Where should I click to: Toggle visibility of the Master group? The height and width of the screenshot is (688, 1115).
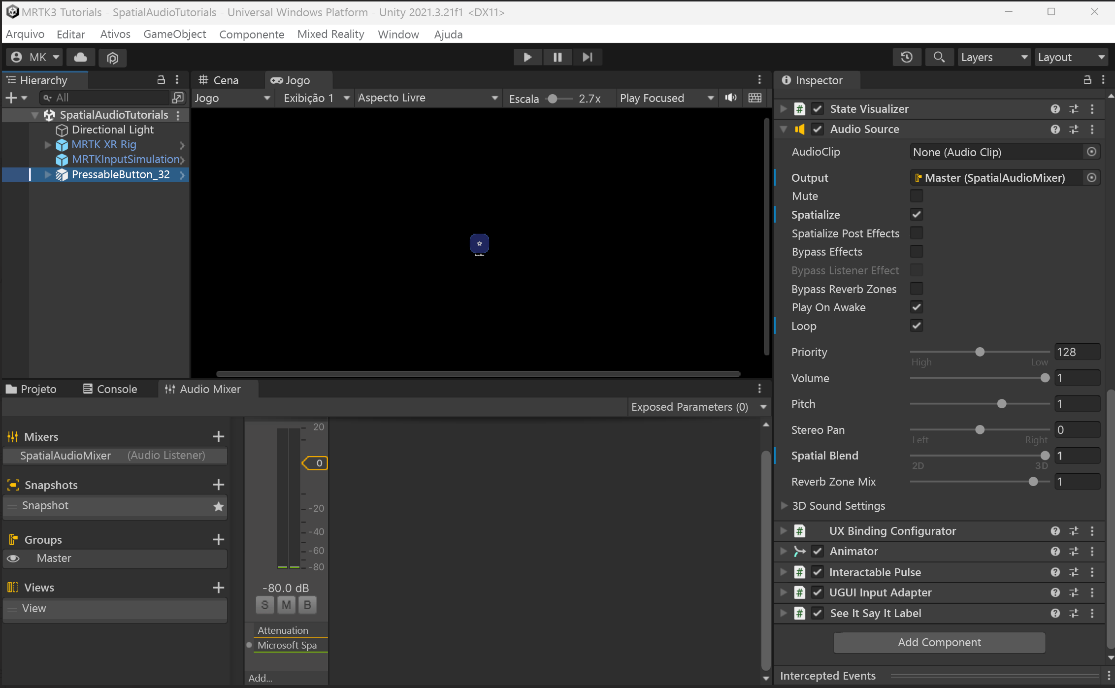[13, 558]
